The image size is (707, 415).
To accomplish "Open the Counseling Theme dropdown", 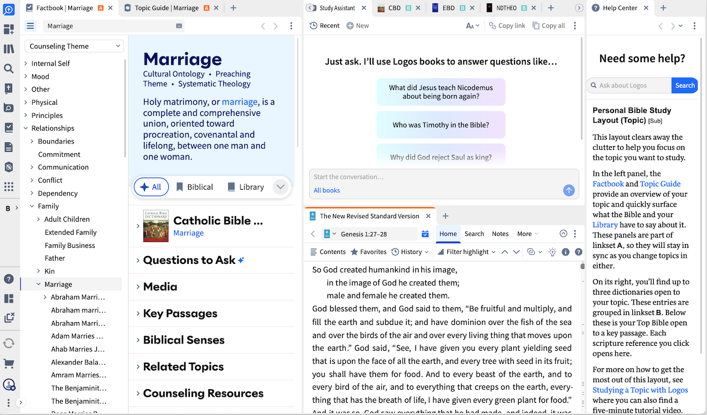I will [x=74, y=46].
